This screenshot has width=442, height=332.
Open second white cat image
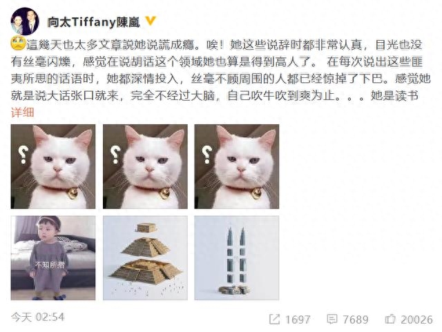pyautogui.click(x=145, y=166)
